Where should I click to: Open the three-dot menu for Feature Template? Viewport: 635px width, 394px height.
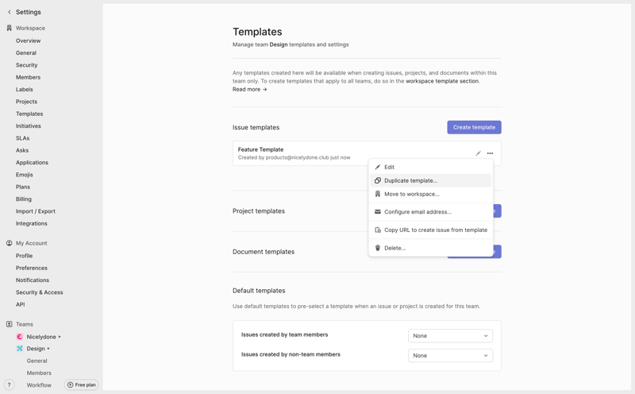tap(490, 153)
